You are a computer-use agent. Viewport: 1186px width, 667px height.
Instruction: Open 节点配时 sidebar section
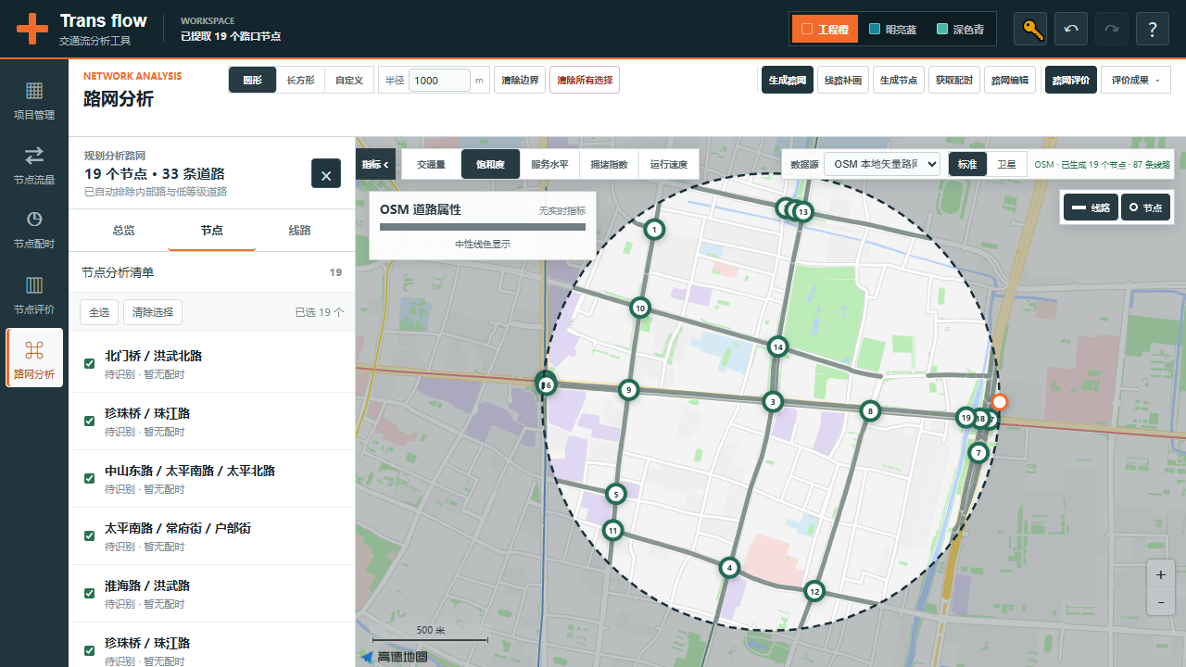click(x=34, y=230)
